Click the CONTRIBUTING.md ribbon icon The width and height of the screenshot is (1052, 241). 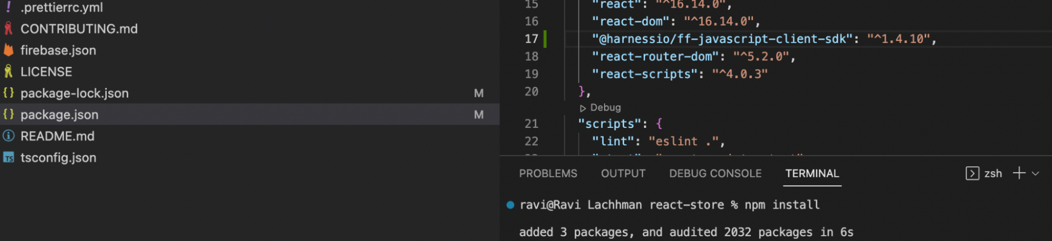[8, 28]
